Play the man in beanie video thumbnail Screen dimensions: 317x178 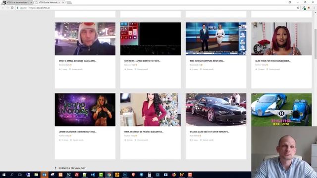[85, 39]
